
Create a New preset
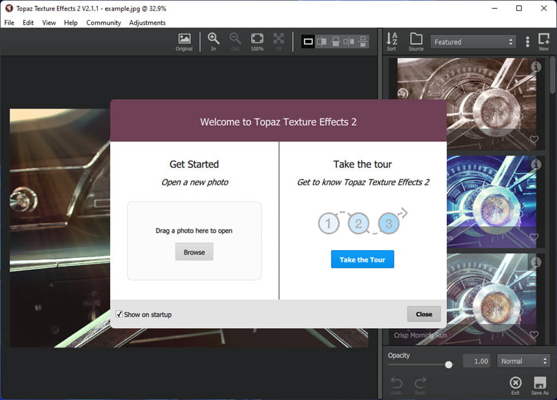[543, 41]
